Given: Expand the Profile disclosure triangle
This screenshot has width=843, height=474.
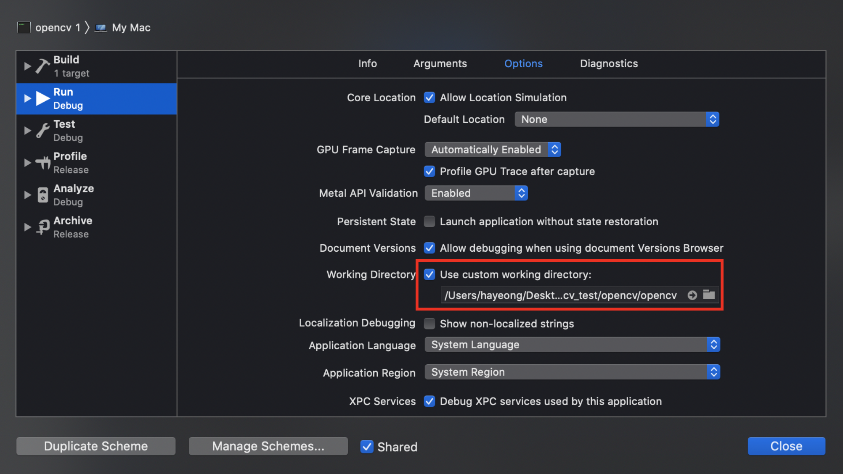Looking at the screenshot, I should pyautogui.click(x=27, y=163).
